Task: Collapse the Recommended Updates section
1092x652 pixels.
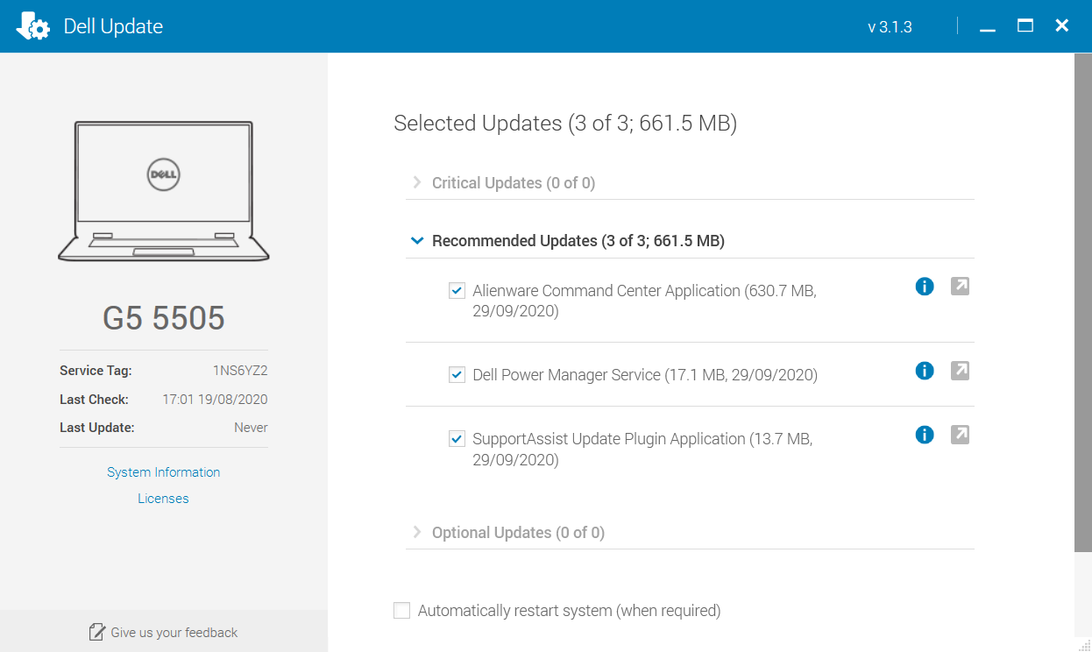Action: (x=417, y=240)
